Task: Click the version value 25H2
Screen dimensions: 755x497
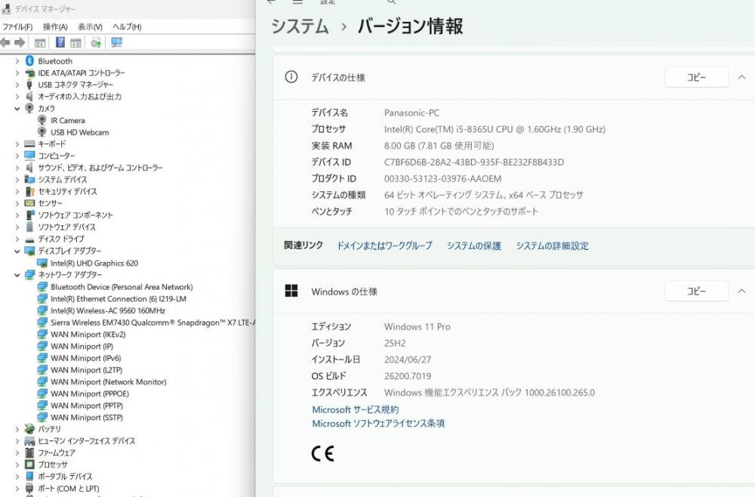Action: coord(395,343)
